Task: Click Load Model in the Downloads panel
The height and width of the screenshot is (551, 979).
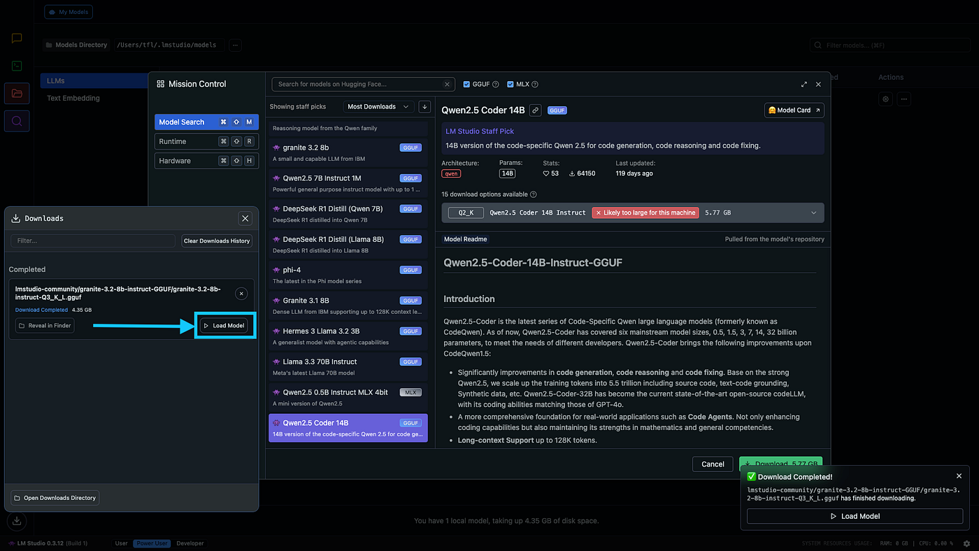Action: coord(224,326)
